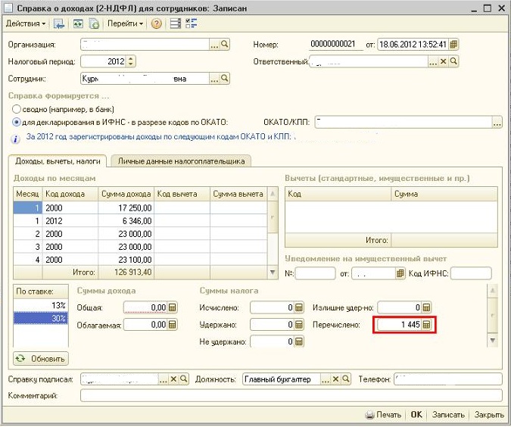Open calculator for Перечислено field
Viewport: 511px width, 427px height.
point(426,325)
